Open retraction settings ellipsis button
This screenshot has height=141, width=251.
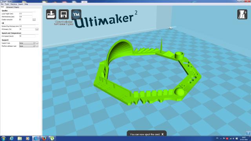pyautogui.click(x=34, y=20)
